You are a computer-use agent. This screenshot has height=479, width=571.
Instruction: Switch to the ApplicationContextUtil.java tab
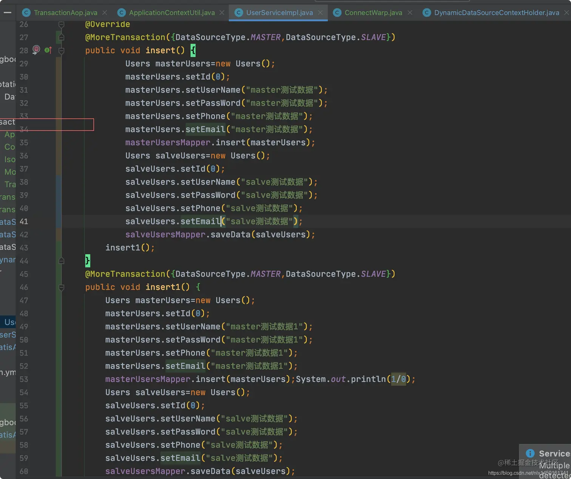click(x=172, y=12)
